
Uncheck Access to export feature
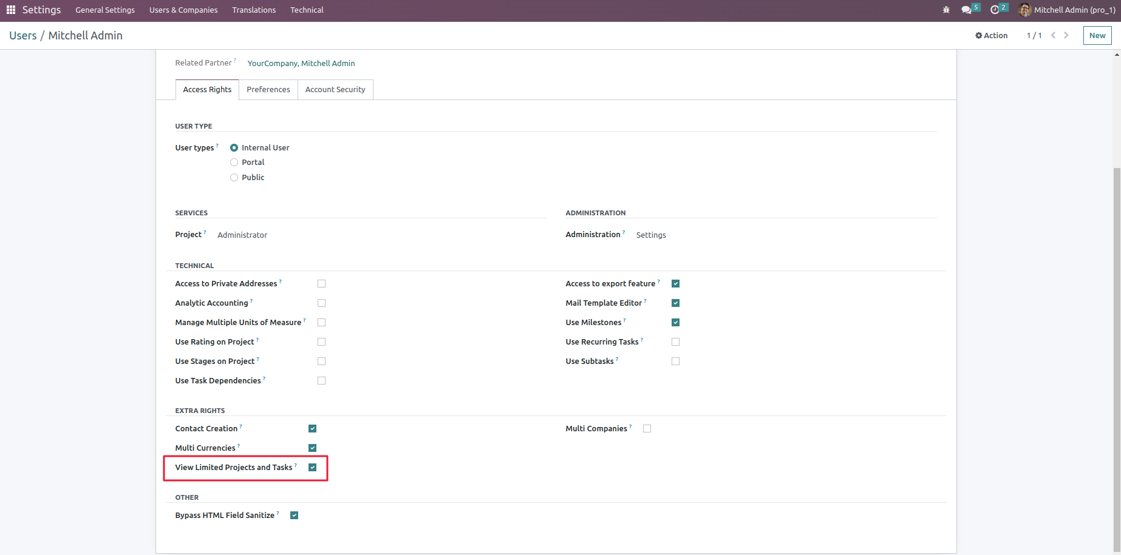[675, 283]
